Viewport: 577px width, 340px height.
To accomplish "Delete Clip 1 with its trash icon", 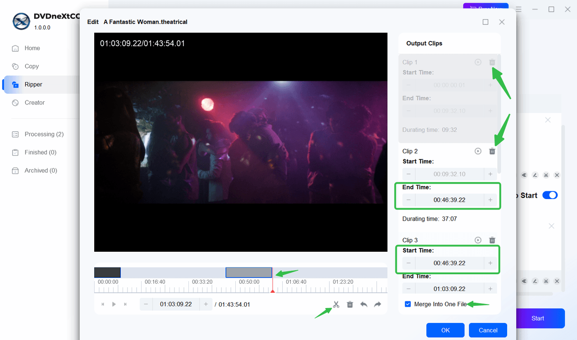I will coord(492,62).
